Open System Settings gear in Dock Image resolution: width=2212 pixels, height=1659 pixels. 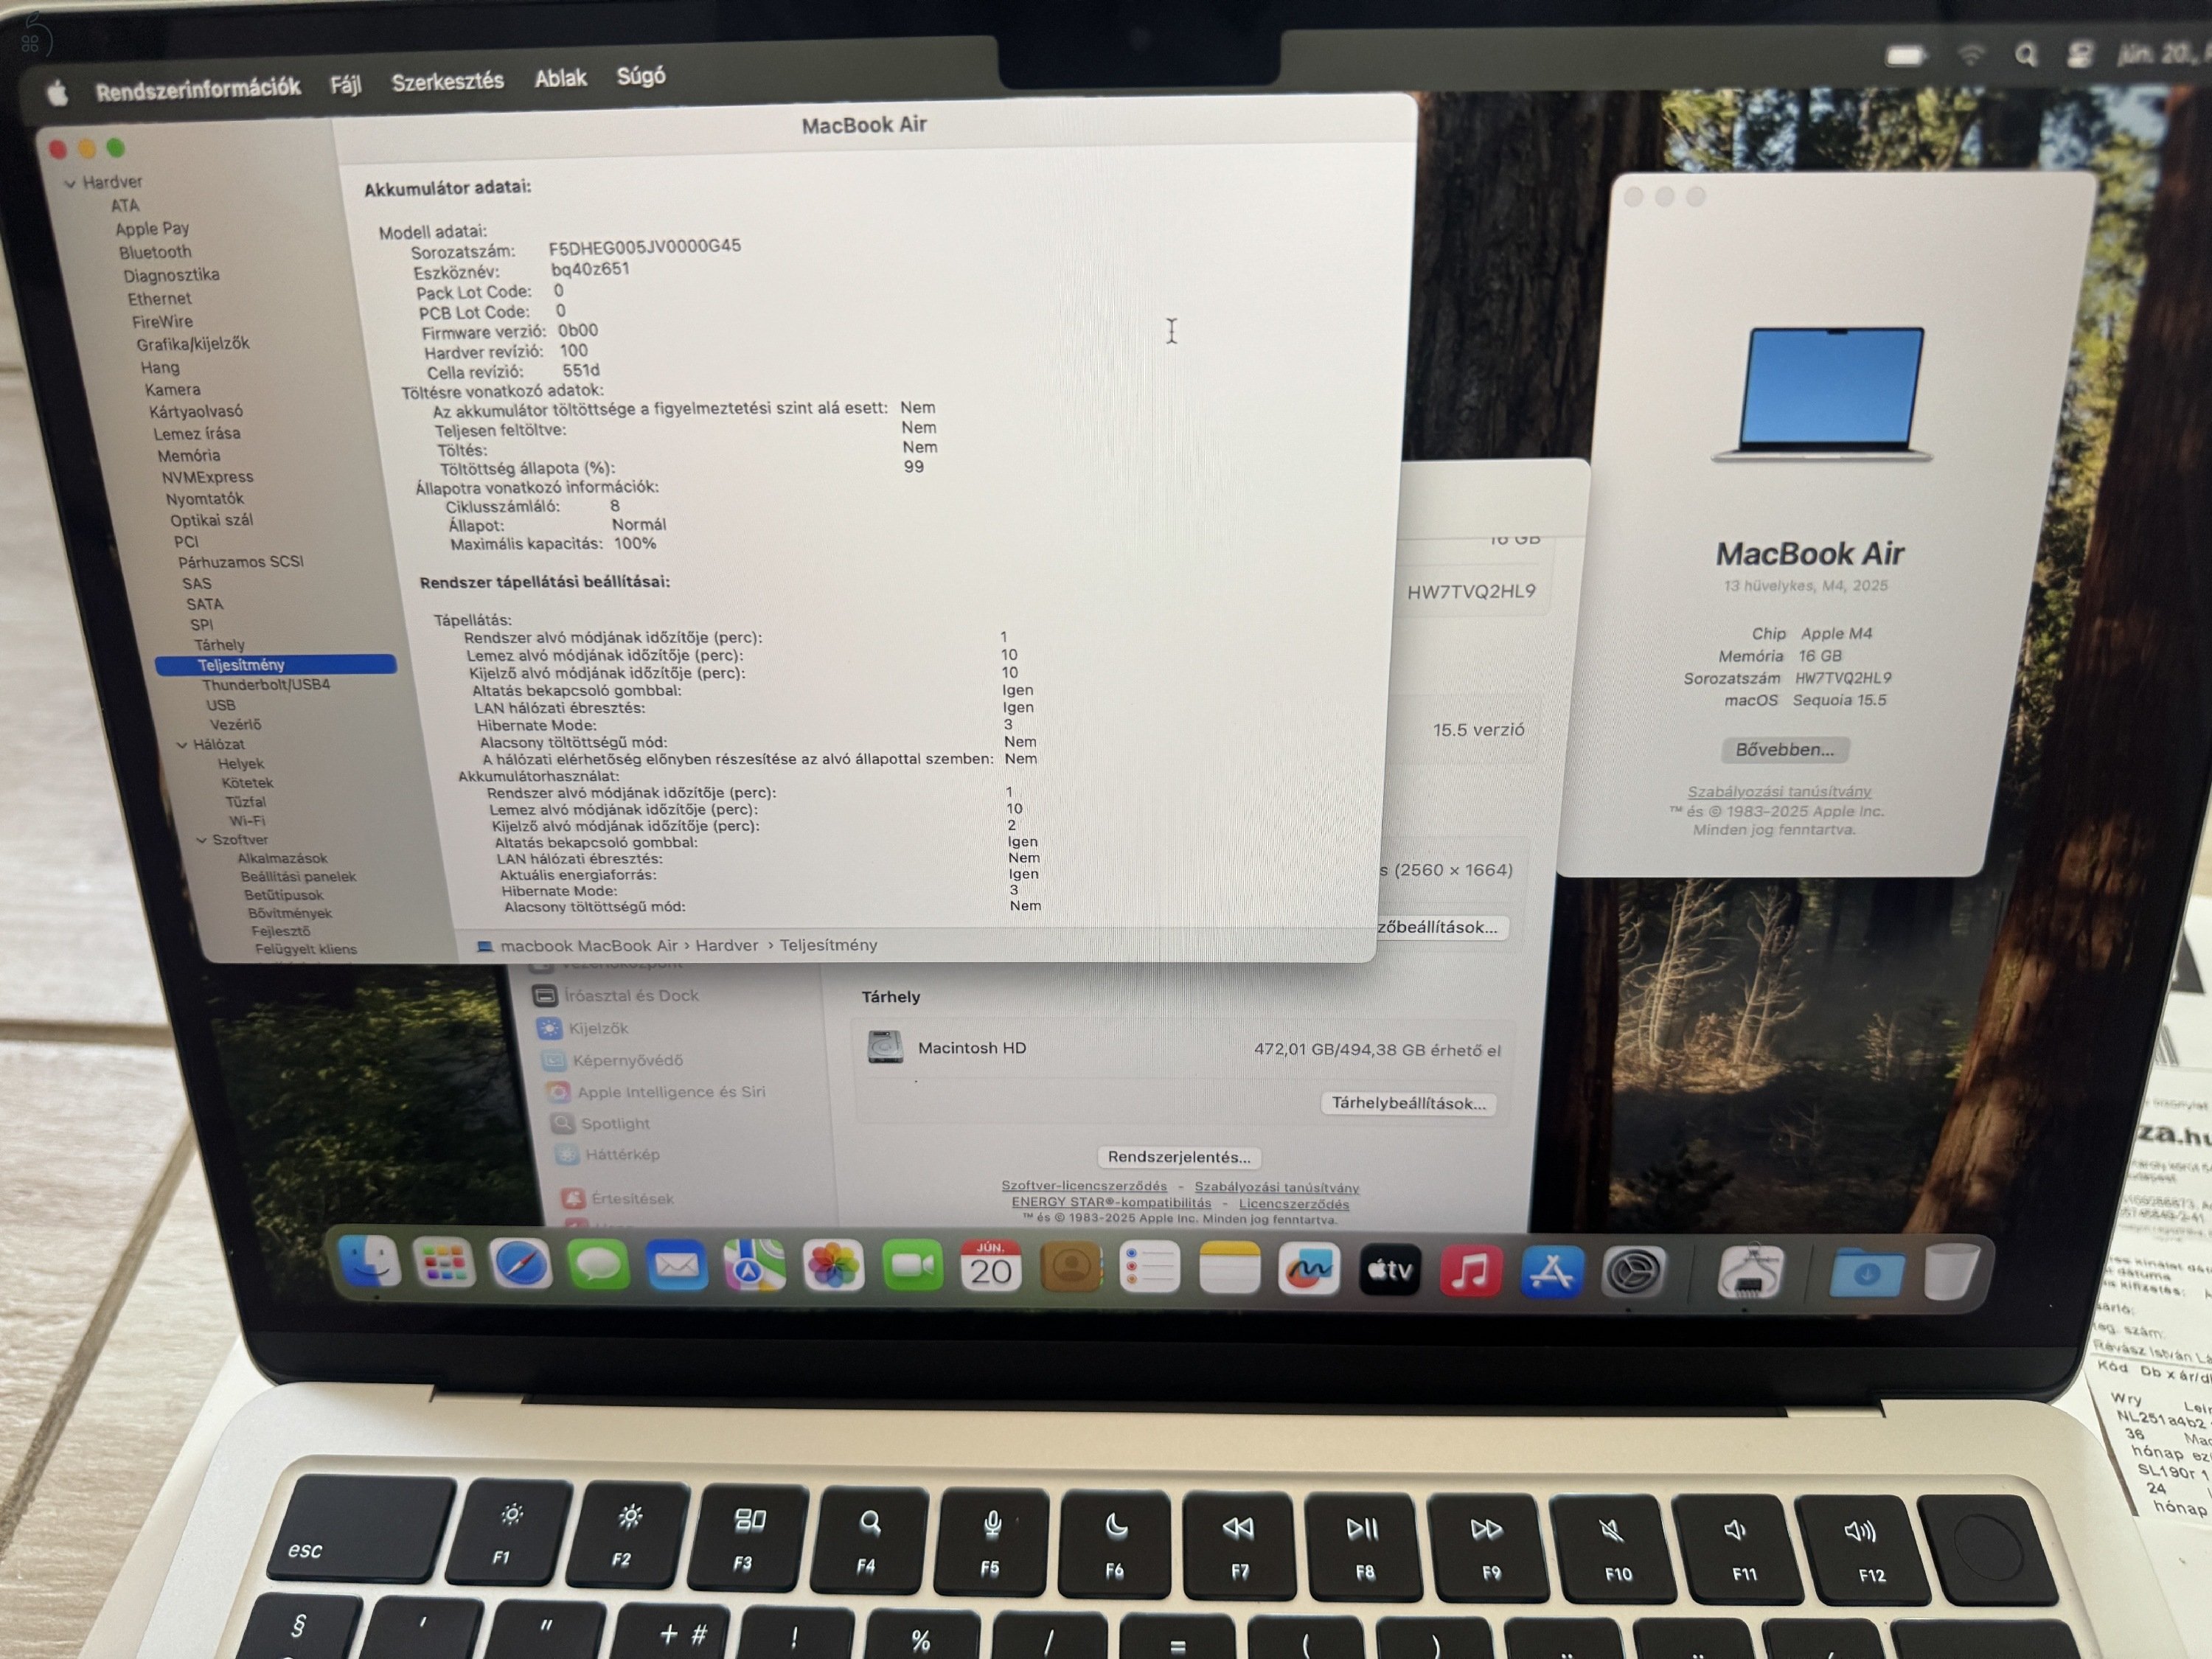[1633, 1272]
